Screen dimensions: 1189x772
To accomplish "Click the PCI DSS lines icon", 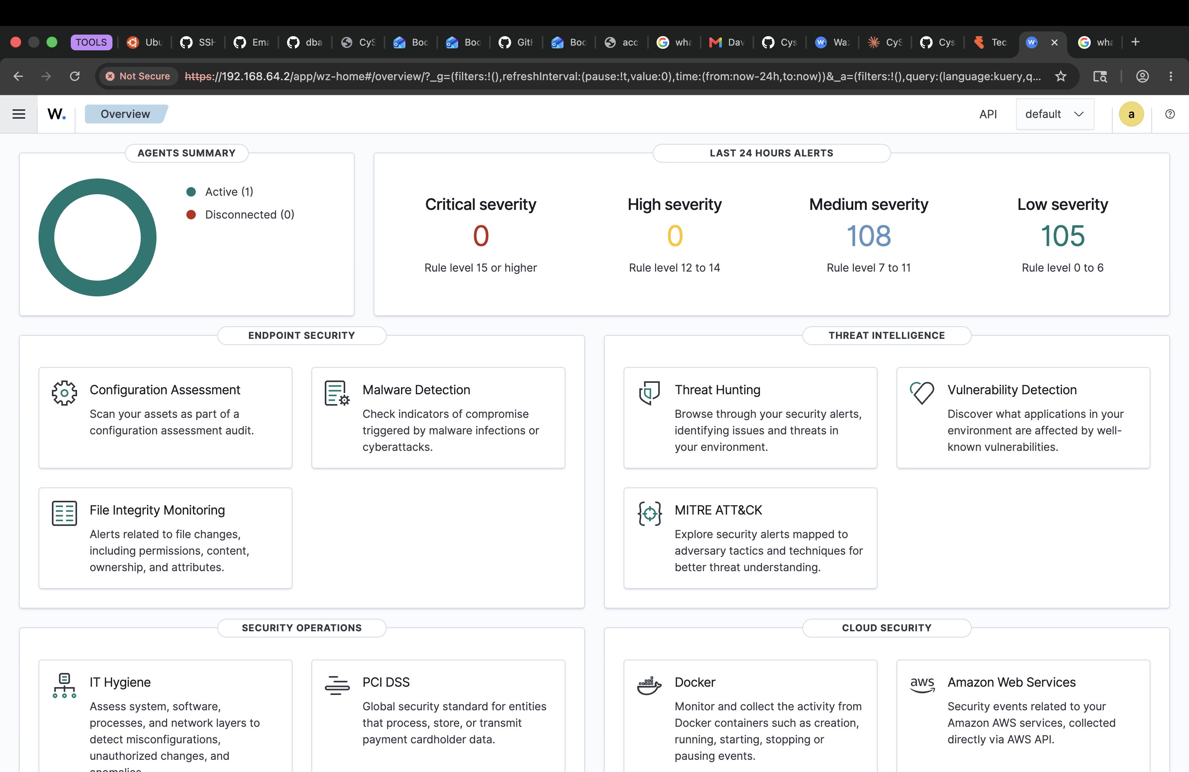I will coord(337,686).
